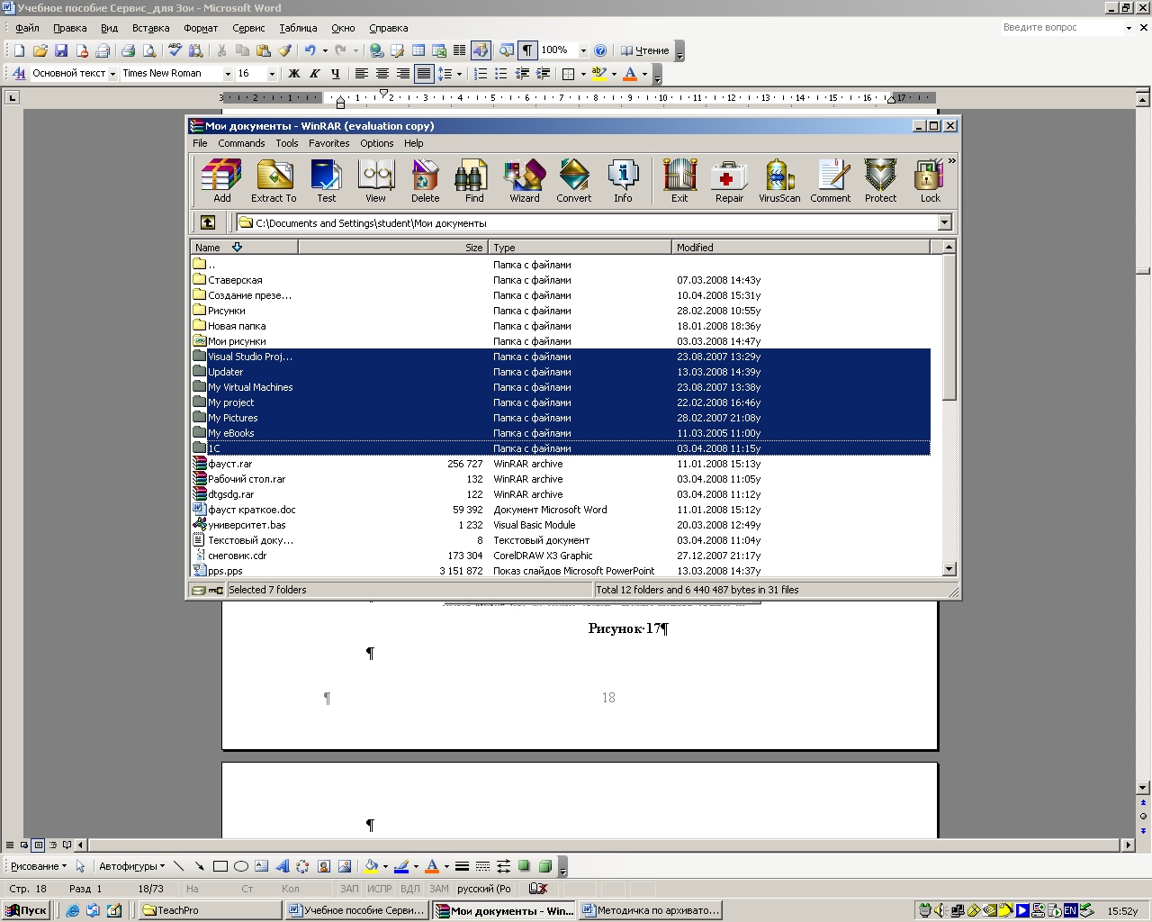Toggle paragraph marks (¶) display
This screenshot has height=922, width=1152.
pyautogui.click(x=527, y=50)
